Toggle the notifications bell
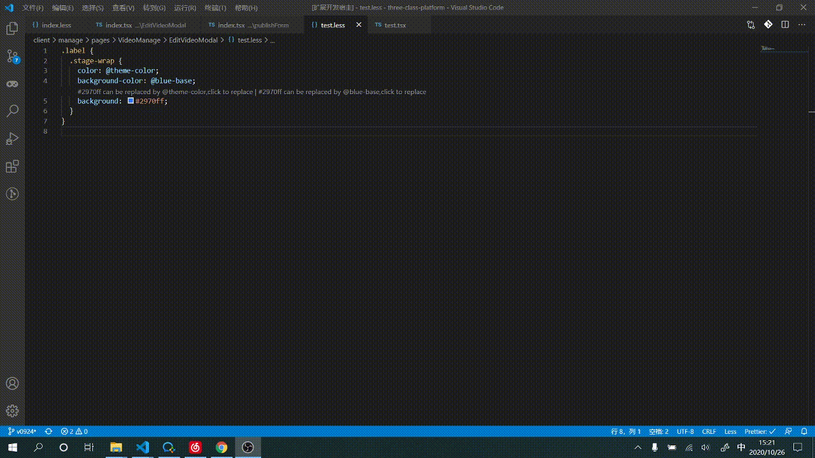Screen dimensions: 815x458 [x=804, y=431]
